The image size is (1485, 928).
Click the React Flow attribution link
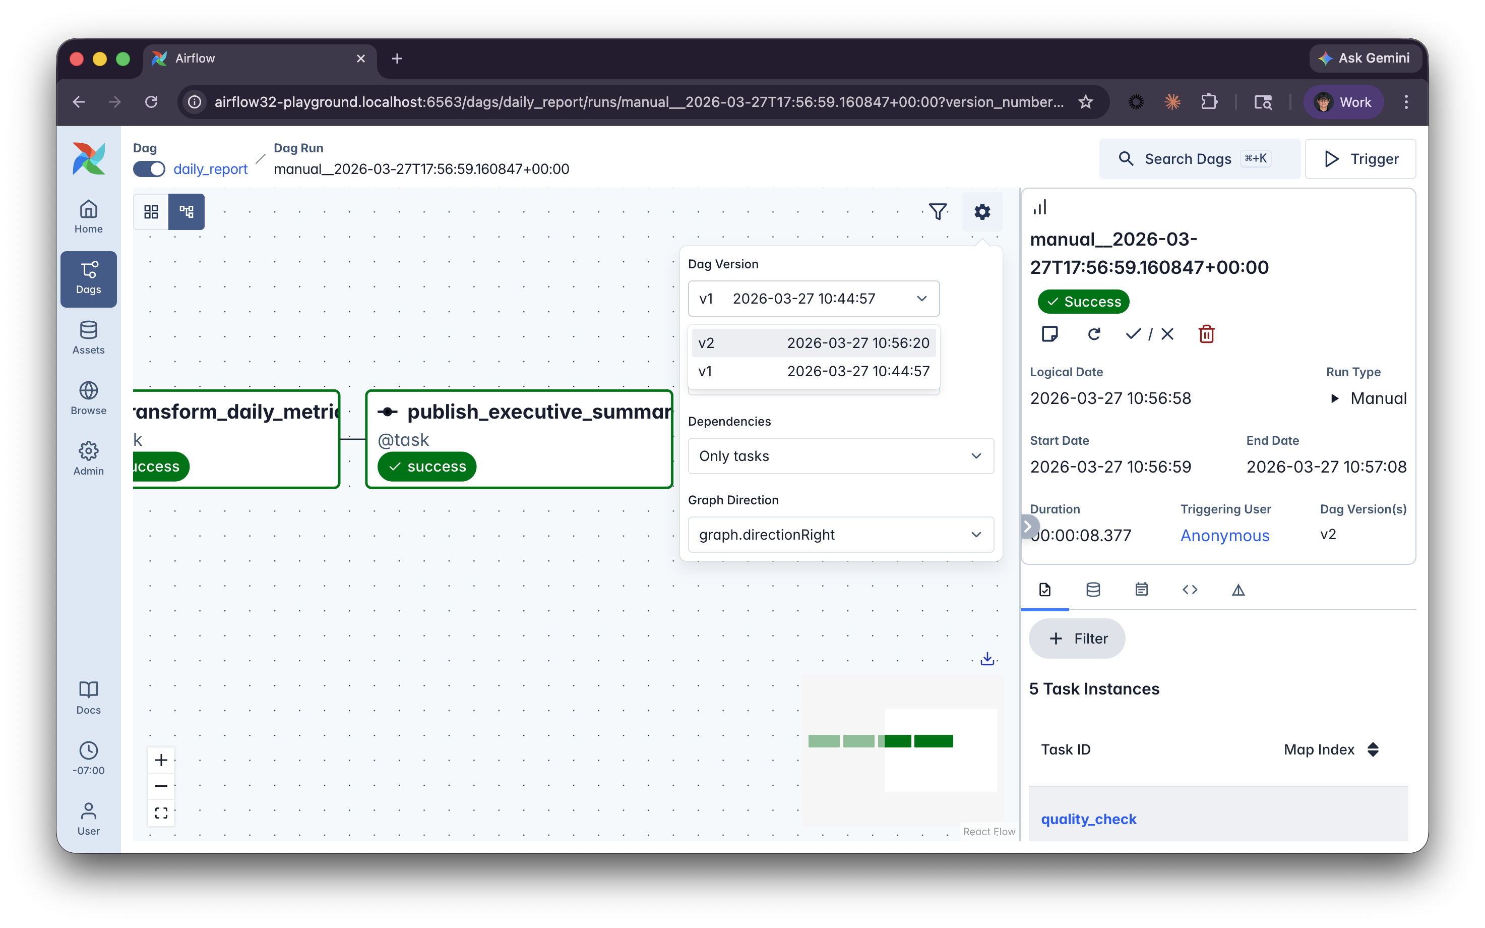point(988,831)
